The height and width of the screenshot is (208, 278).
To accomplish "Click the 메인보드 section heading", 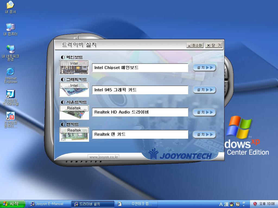I will click(x=72, y=57).
